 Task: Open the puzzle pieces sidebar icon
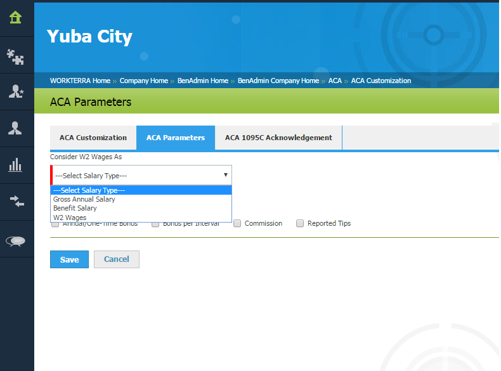[x=16, y=55]
